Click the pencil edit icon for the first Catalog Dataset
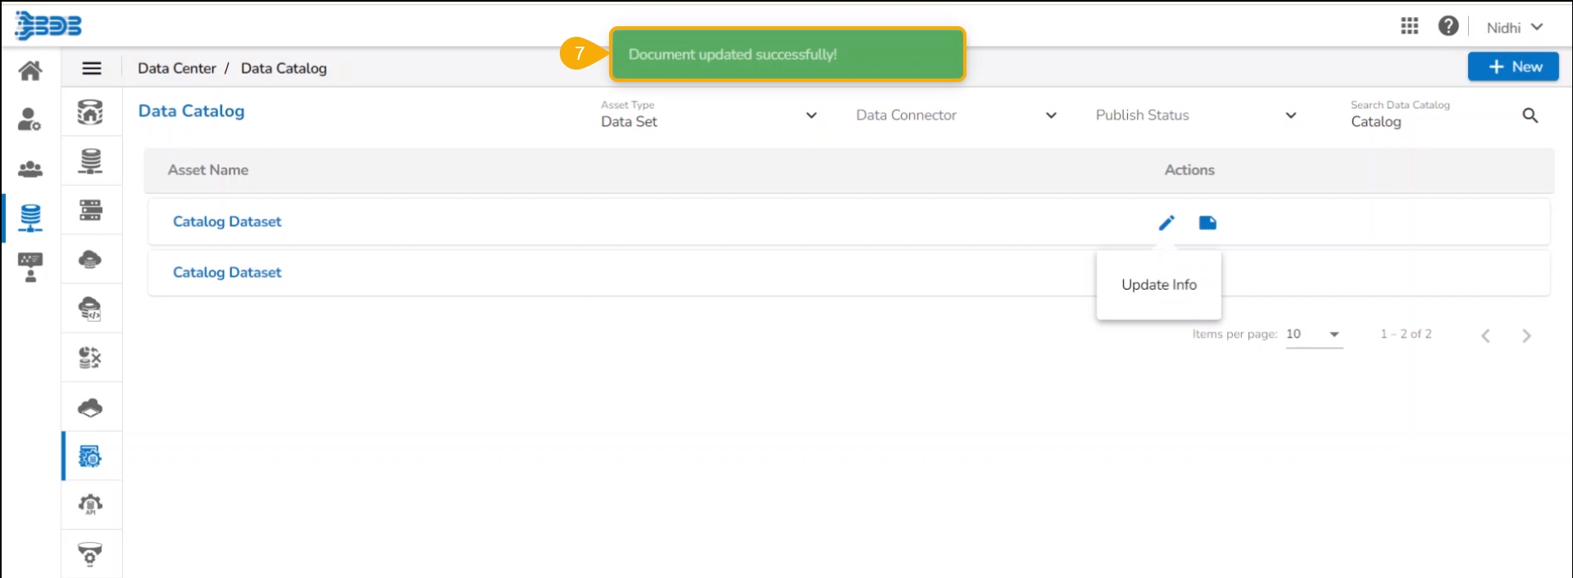The width and height of the screenshot is (1573, 578). coord(1166,223)
